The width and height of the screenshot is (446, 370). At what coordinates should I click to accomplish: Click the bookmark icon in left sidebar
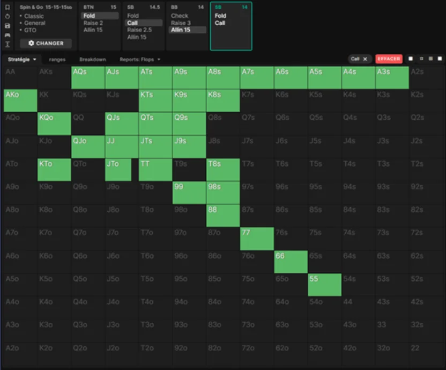pos(7,8)
